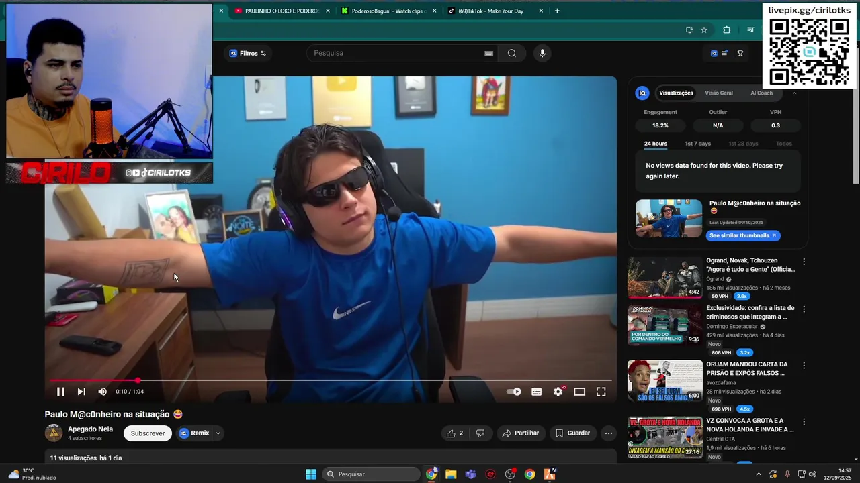
Task: Open the vidIQ list icon in header
Action: tap(724, 53)
